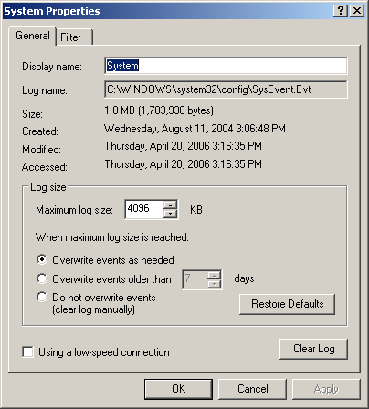This screenshot has width=369, height=409.
Task: Click the question mark help icon
Action: [341, 11]
